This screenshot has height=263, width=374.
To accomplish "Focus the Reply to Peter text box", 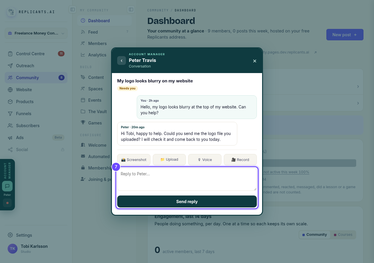I will [187, 179].
